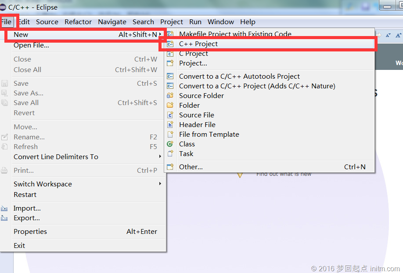Open the Edit menu
Viewport: 403px width, 273px height.
[x=24, y=22]
